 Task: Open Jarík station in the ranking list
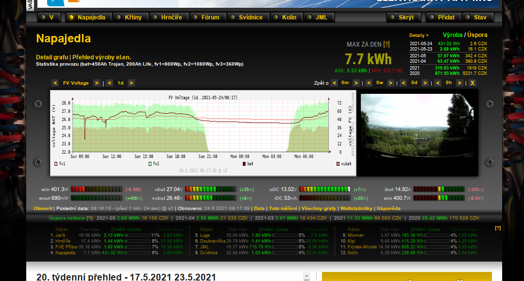tap(60, 235)
